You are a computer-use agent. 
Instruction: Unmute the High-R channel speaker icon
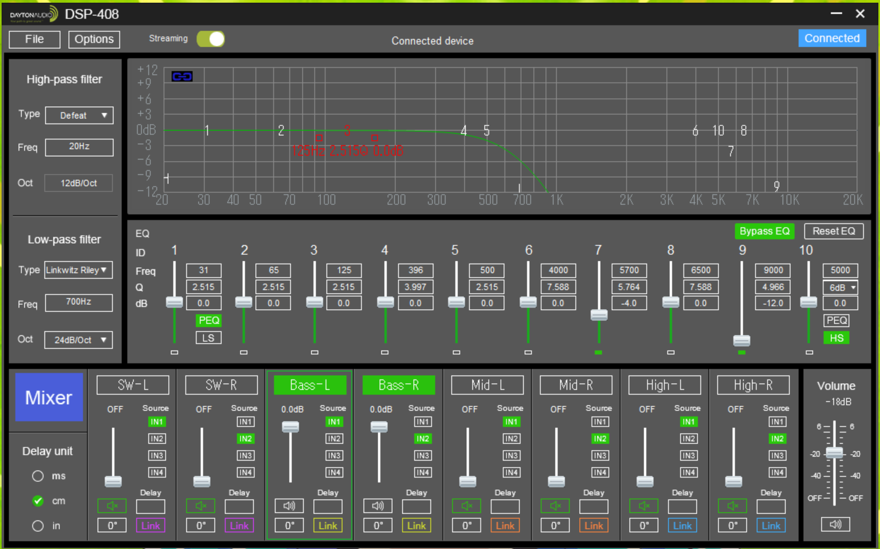click(x=732, y=506)
